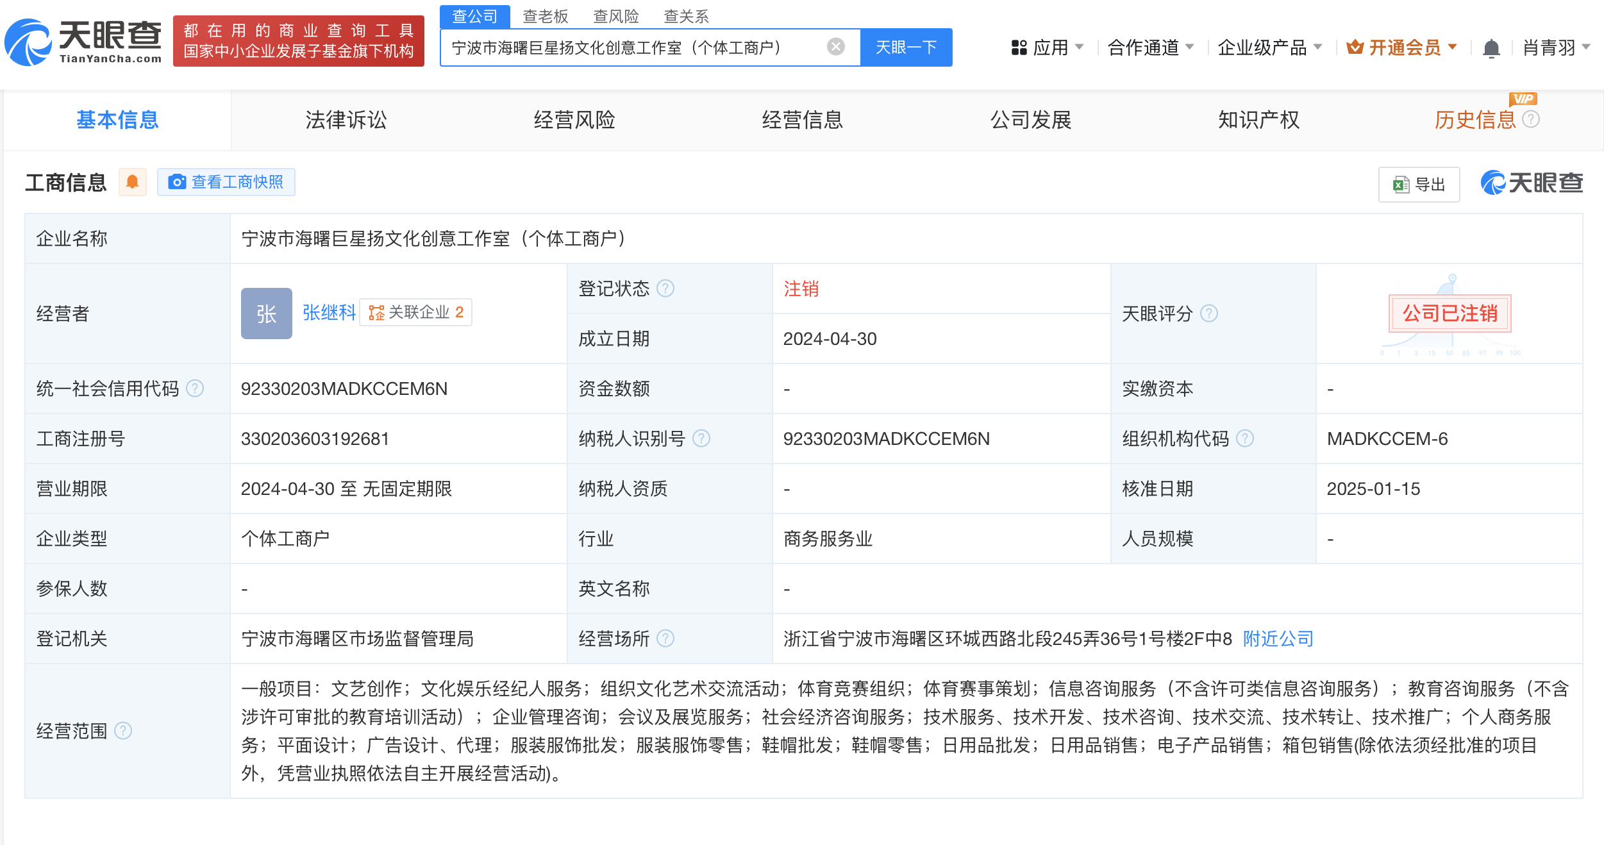Screen dimensions: 1604x845
Task: Click credit code 92330203MADKCCEM6N in 统一社会信用代码 row
Action: click(x=344, y=389)
